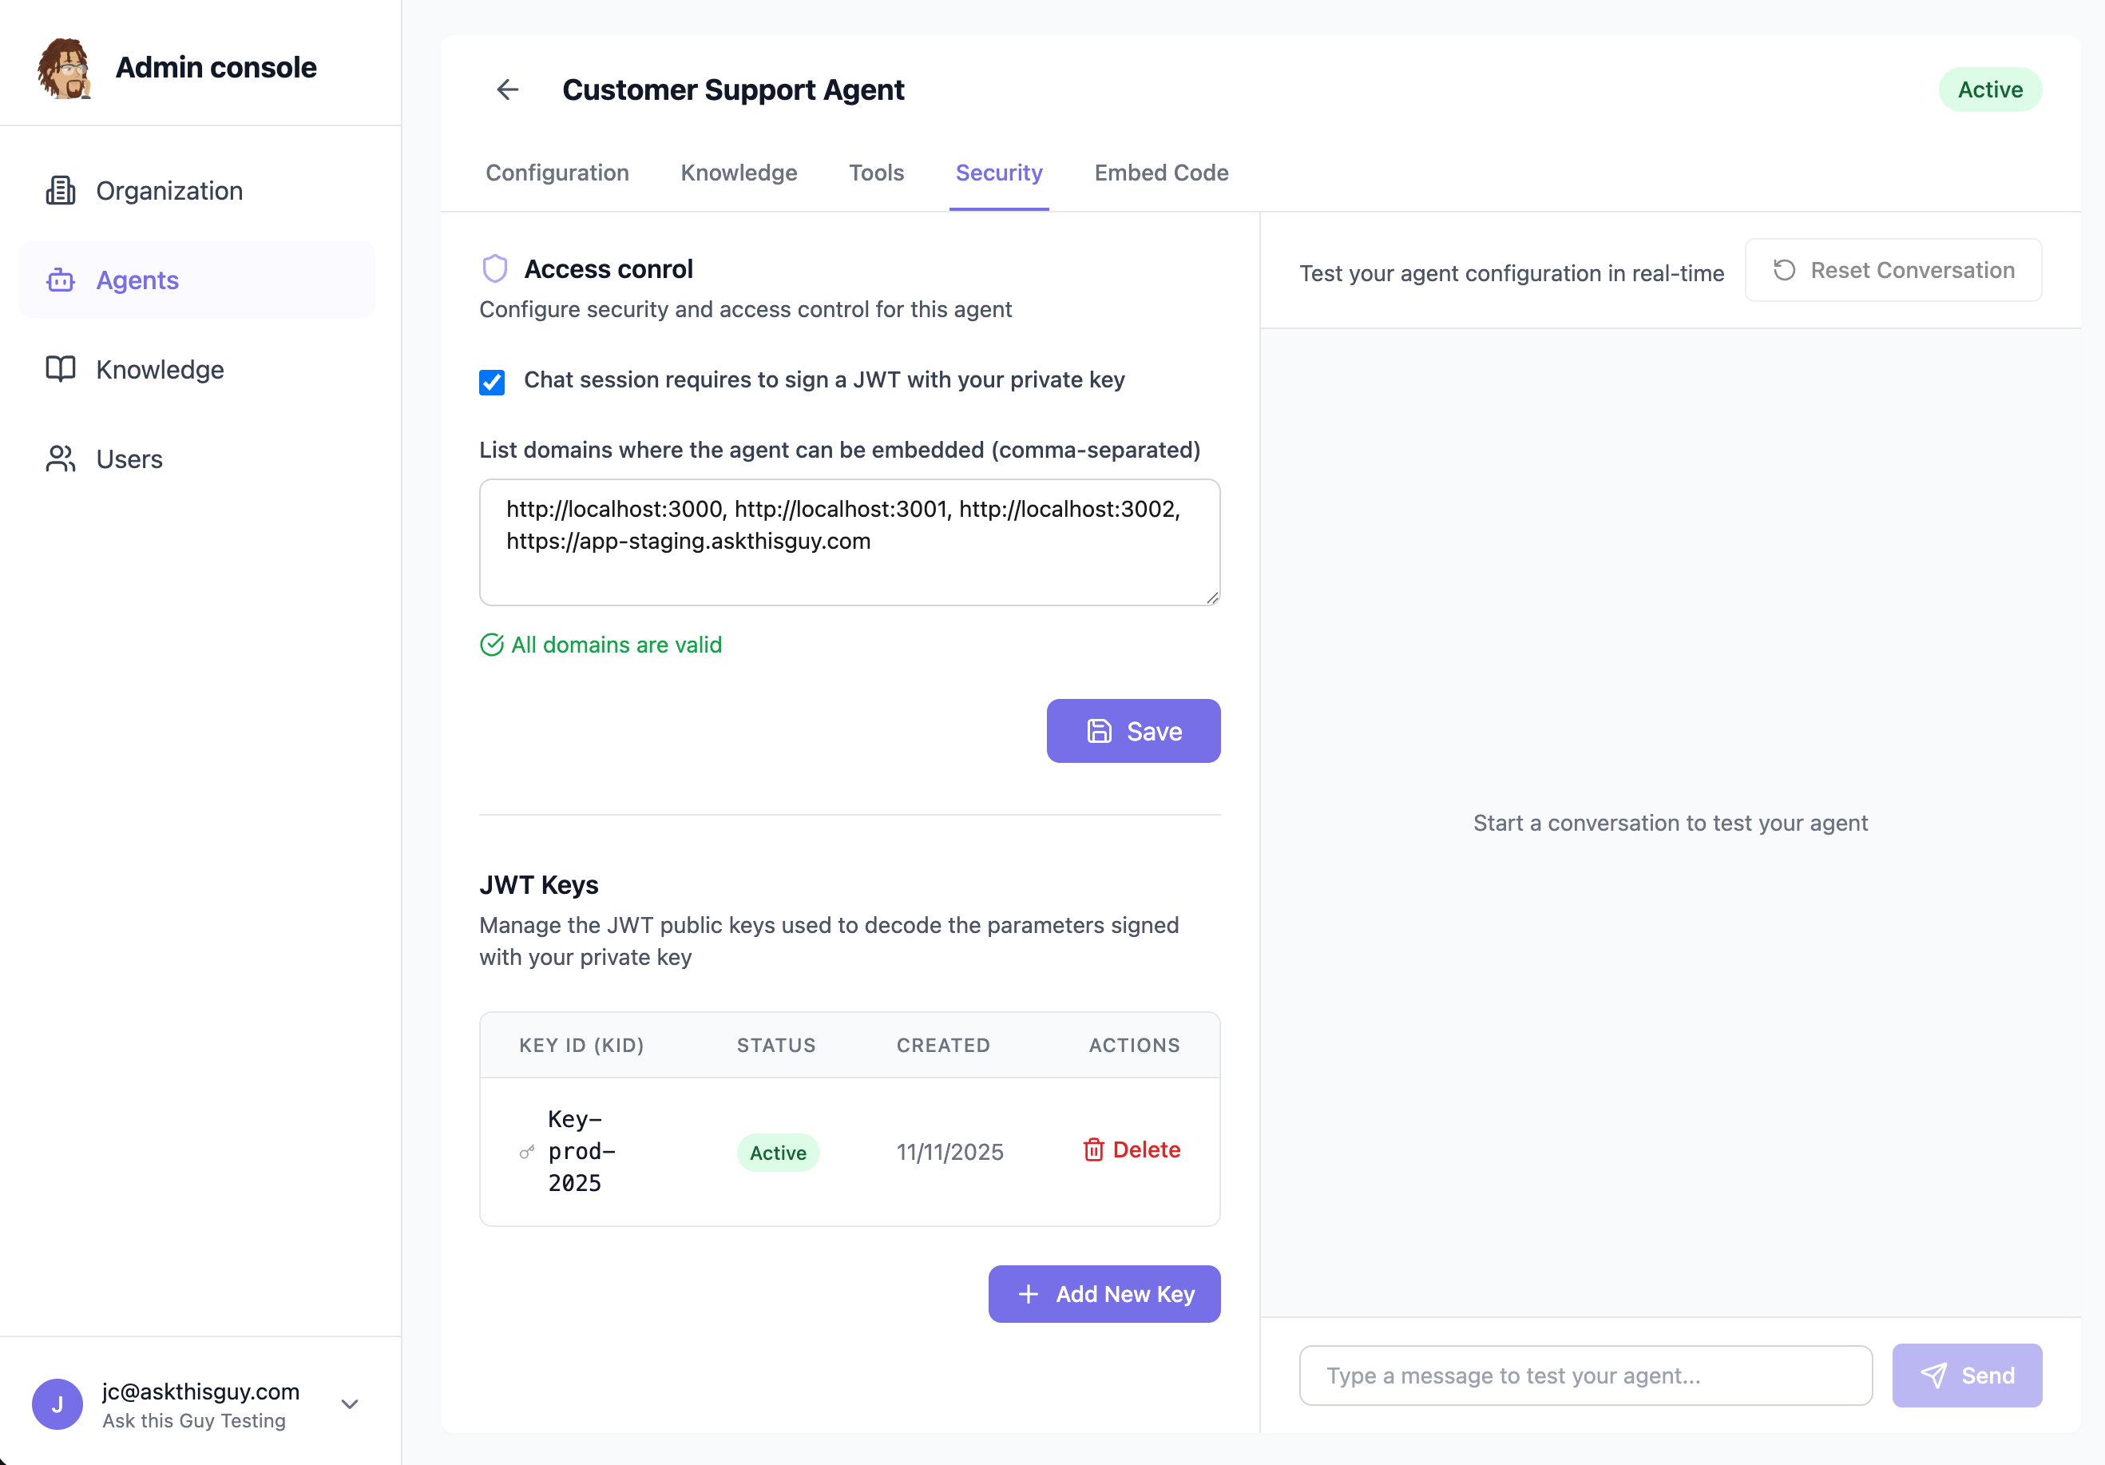Switch to the Tools tab
Screen dimensions: 2105x1465
[877, 173]
